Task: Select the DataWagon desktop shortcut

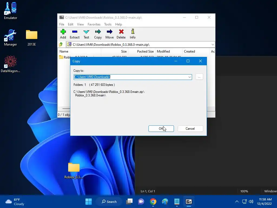Action: pos(11,64)
